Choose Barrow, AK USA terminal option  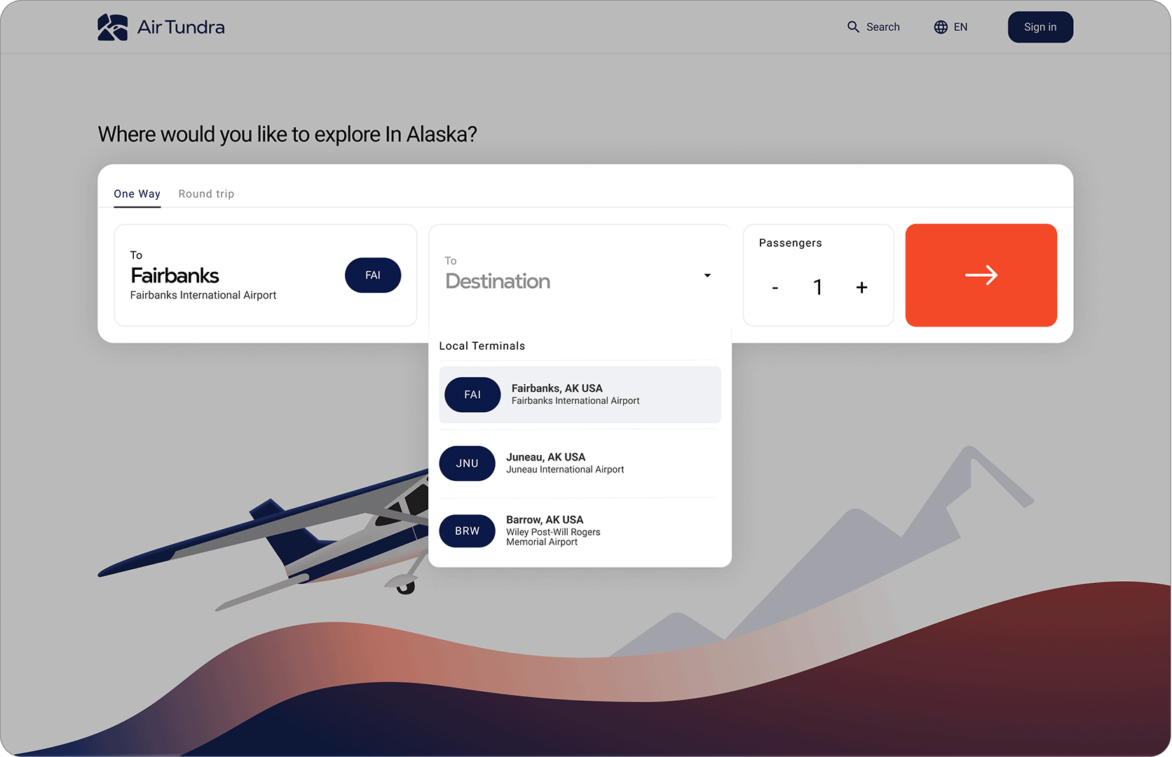point(580,531)
